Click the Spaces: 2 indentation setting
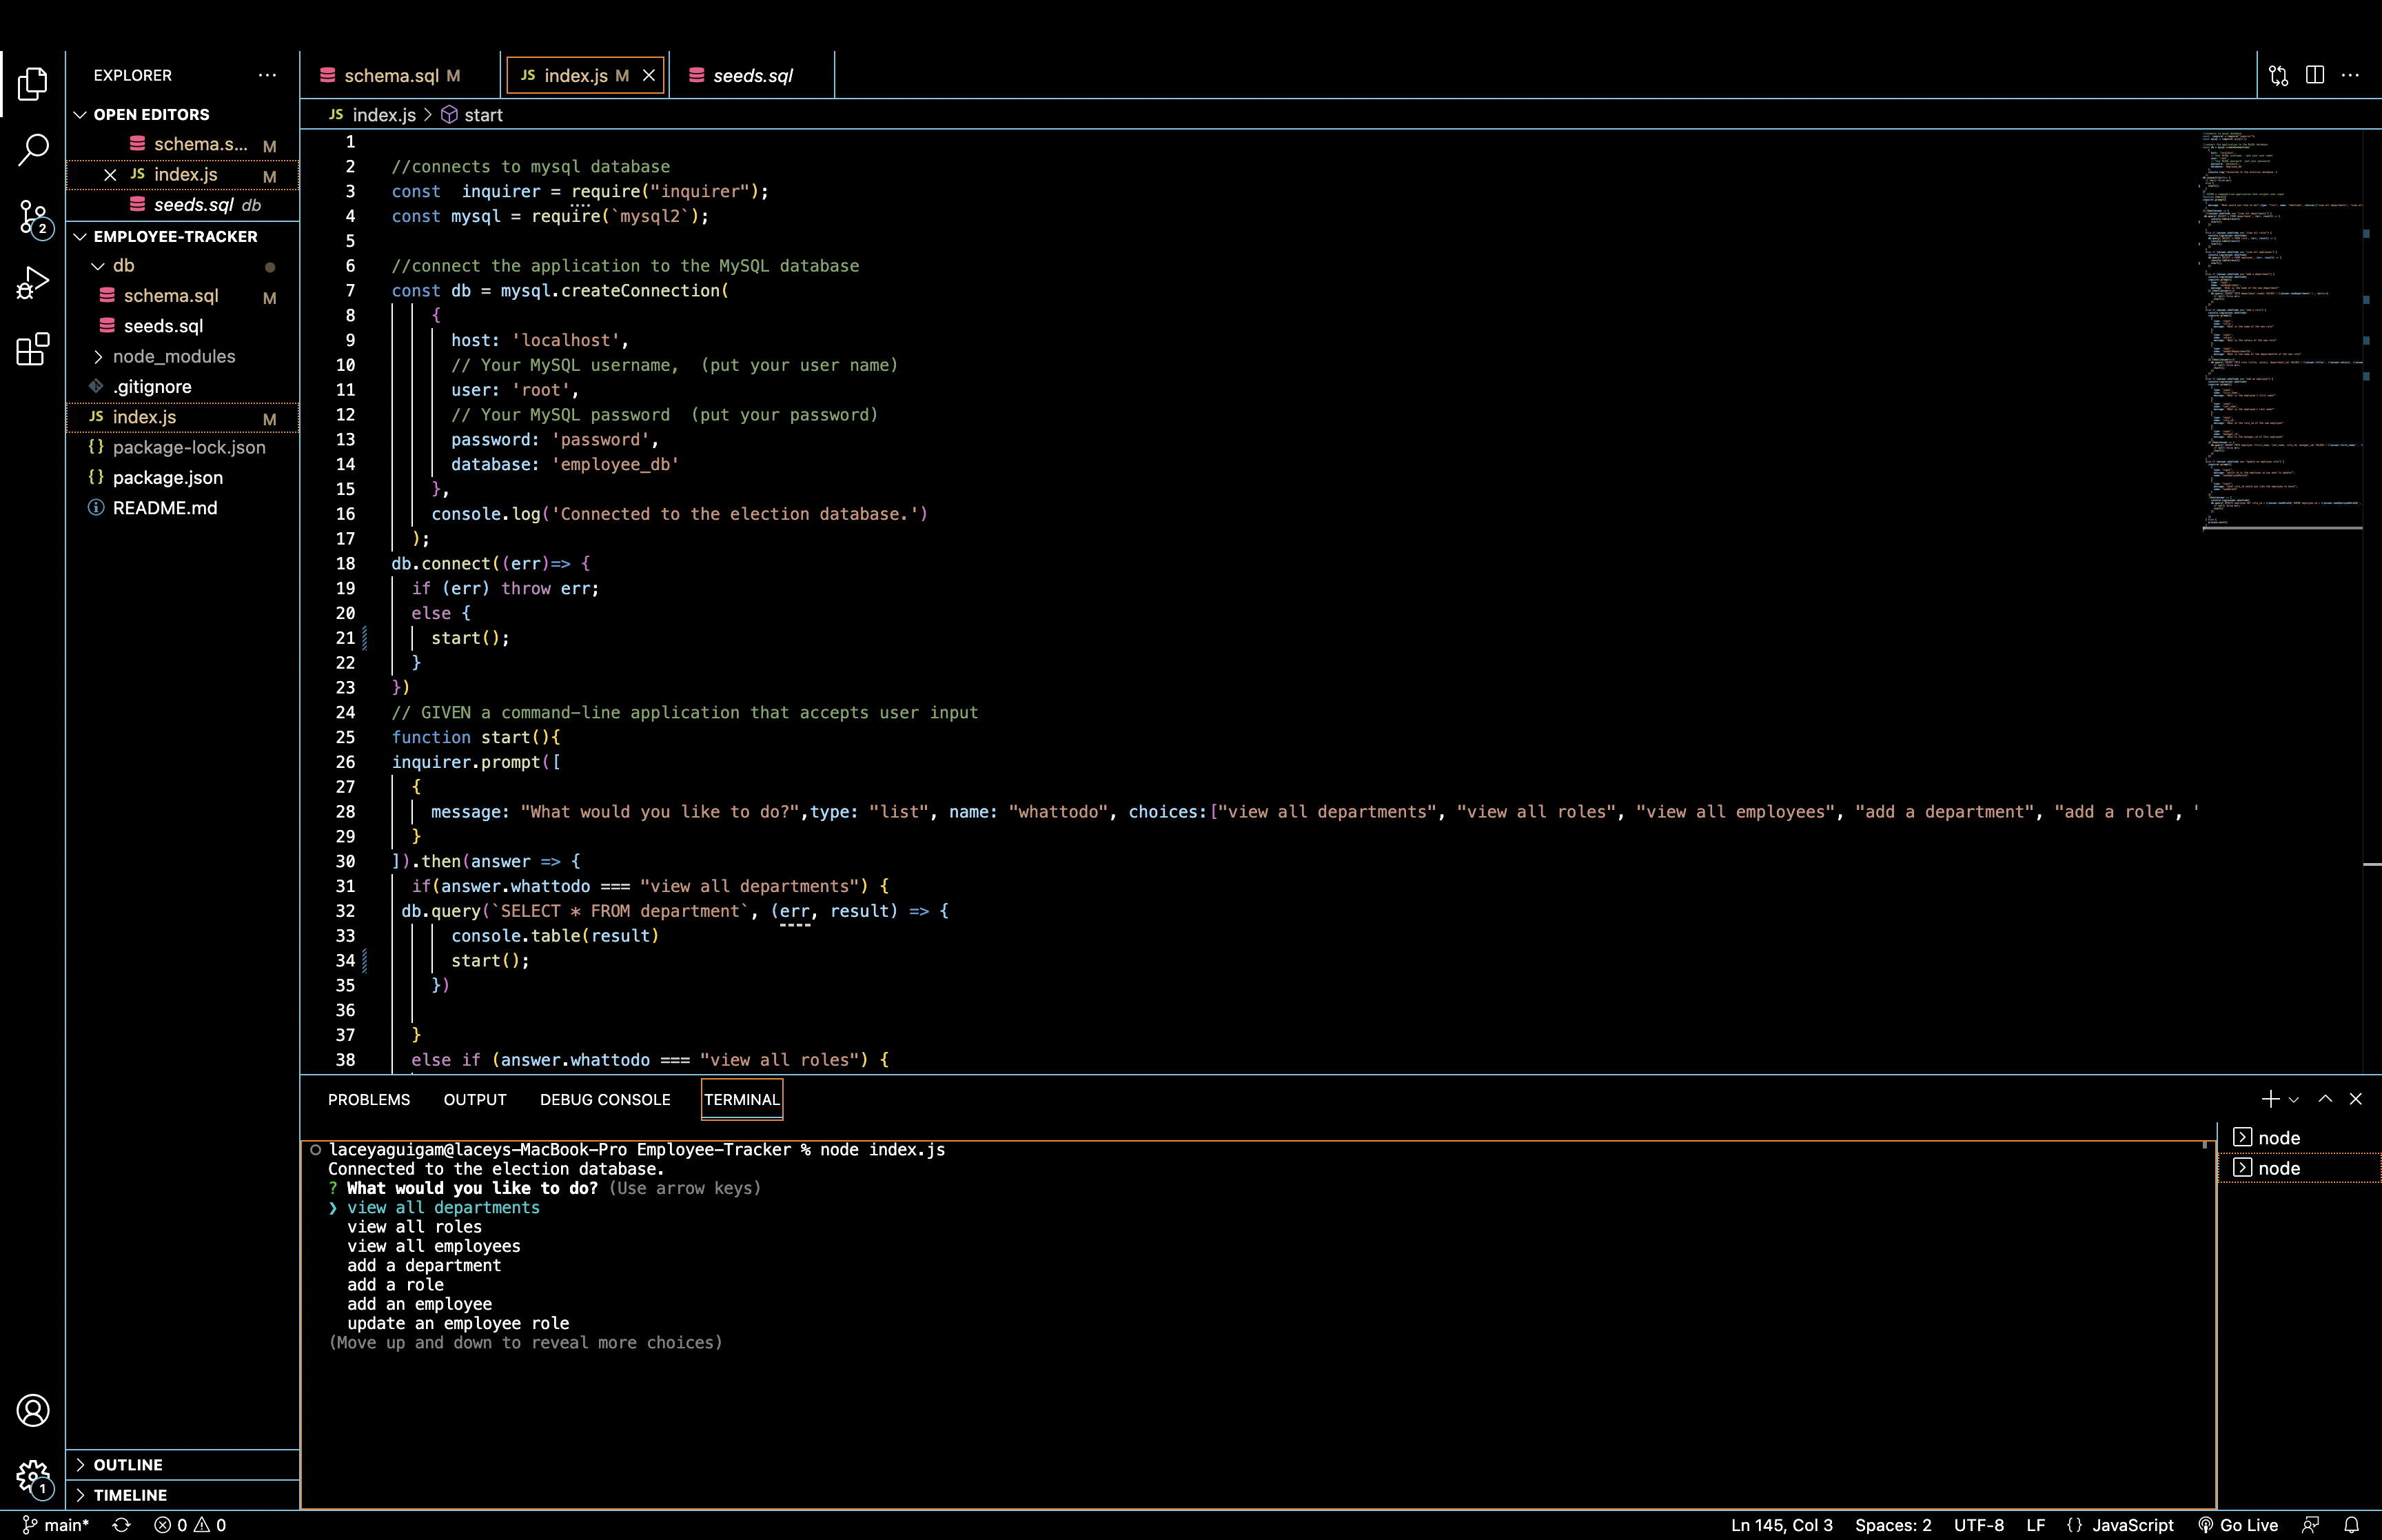This screenshot has height=1540, width=2382. [x=1892, y=1525]
